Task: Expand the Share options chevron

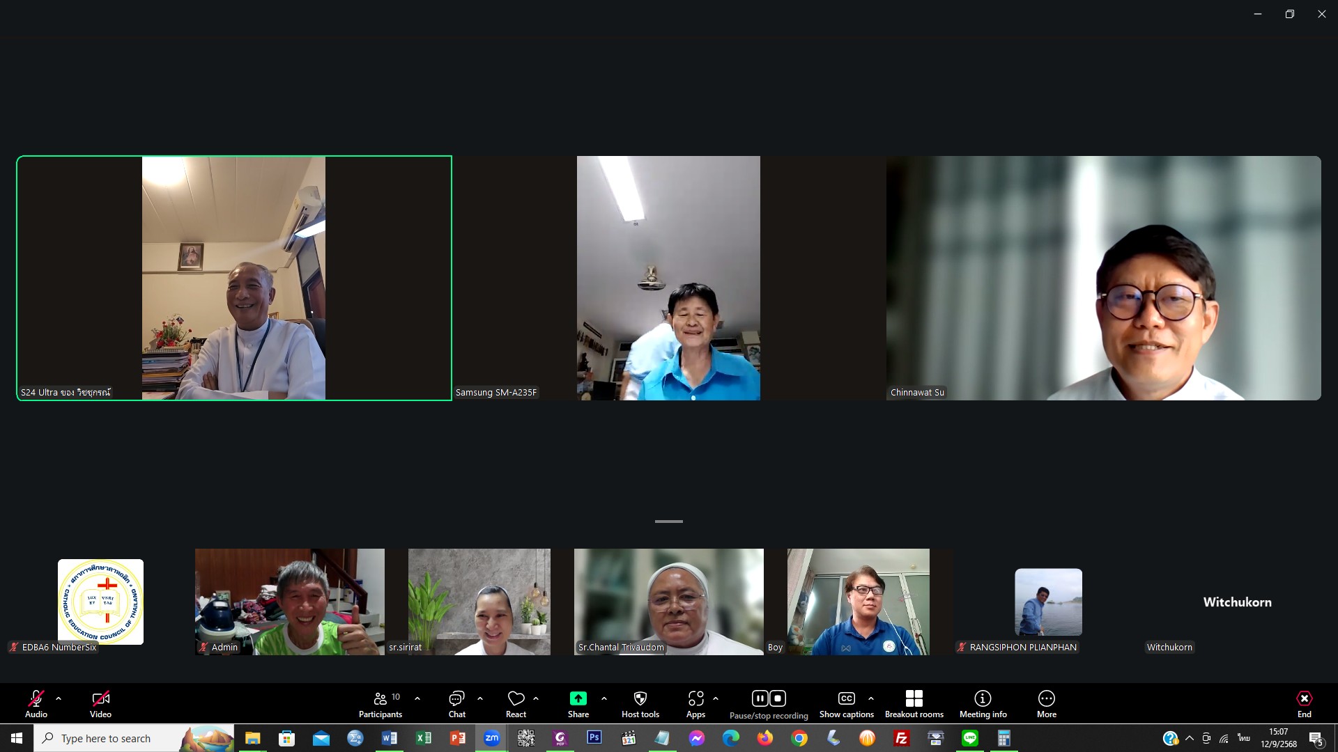Action: (604, 698)
